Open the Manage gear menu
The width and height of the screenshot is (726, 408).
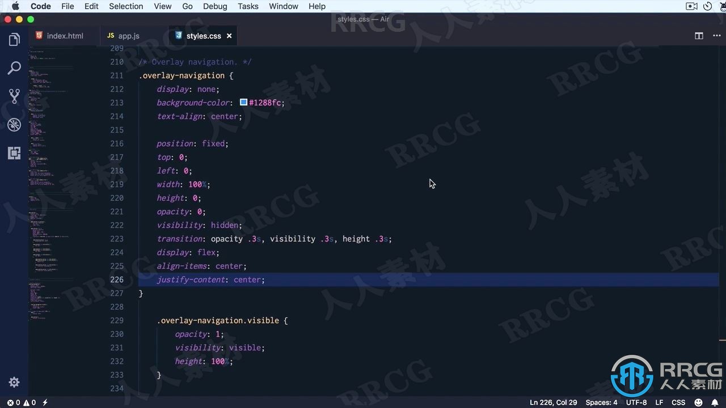[x=14, y=382]
